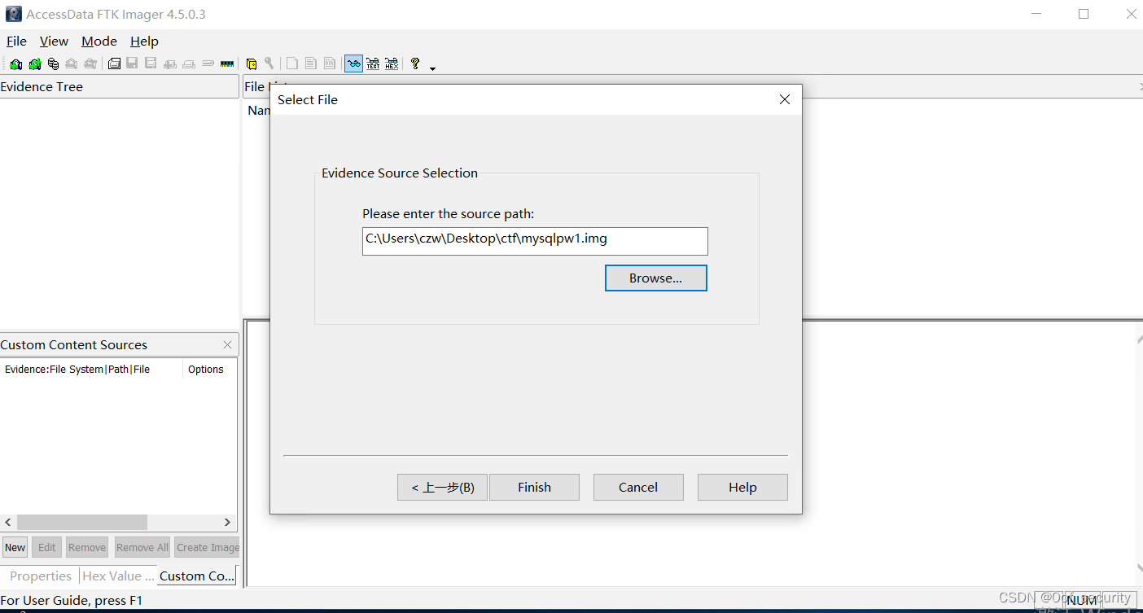Click the Create Image button

tap(208, 547)
